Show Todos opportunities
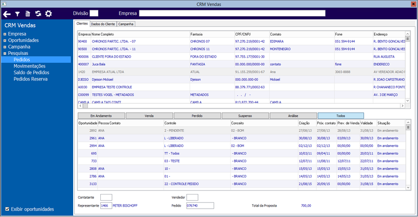Image resolution: width=418 pixels, height=217 pixels. (341, 116)
